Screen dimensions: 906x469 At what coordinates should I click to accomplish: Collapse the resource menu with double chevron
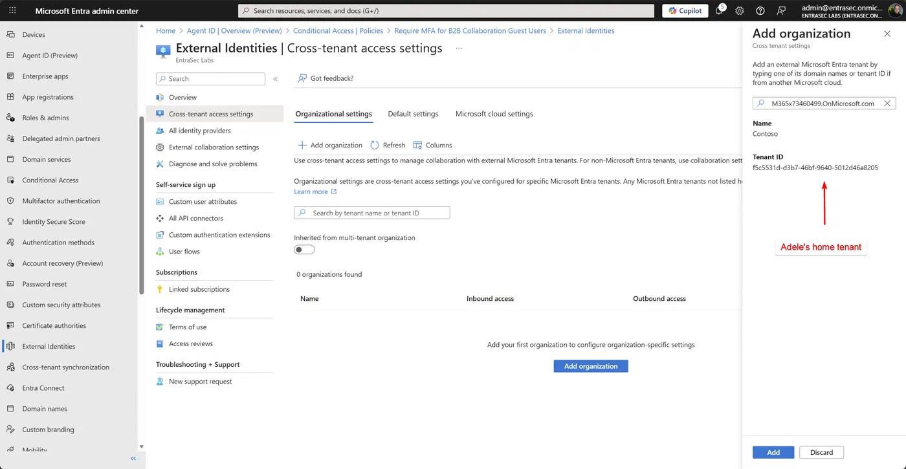coord(275,79)
